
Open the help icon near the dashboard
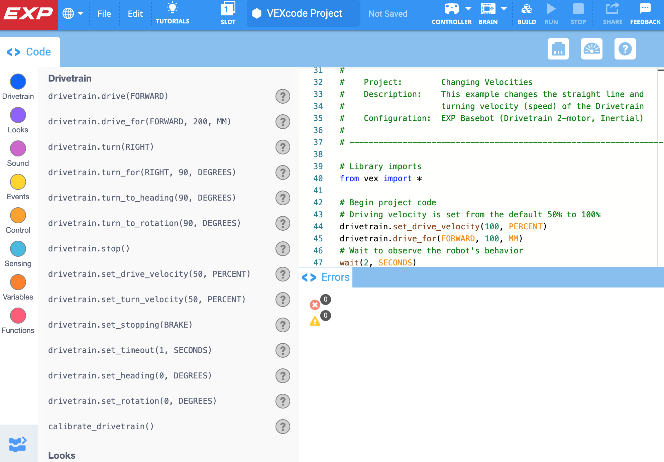[625, 49]
